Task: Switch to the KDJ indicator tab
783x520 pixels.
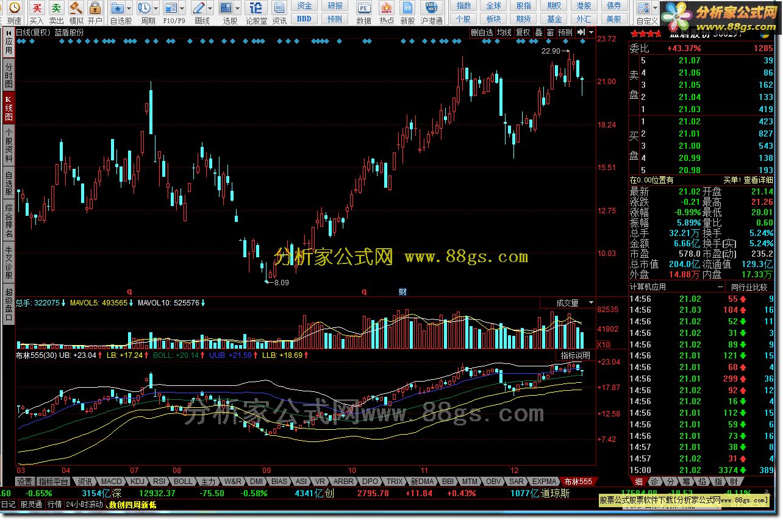Action: [138, 482]
